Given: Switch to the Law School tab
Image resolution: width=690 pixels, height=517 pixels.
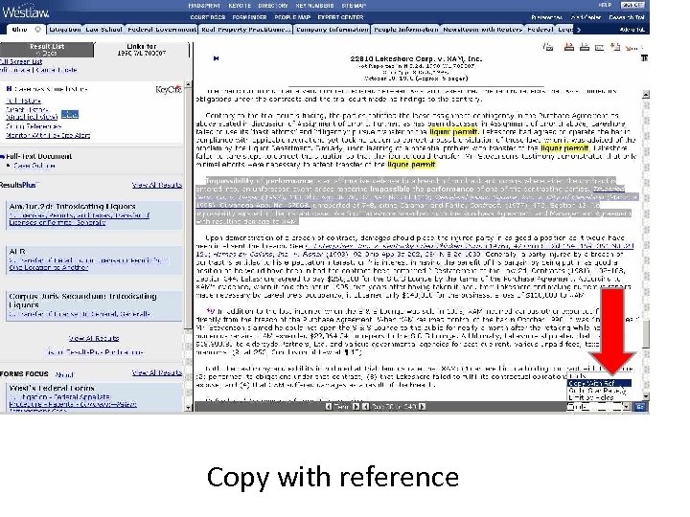Looking at the screenshot, I should 103,30.
